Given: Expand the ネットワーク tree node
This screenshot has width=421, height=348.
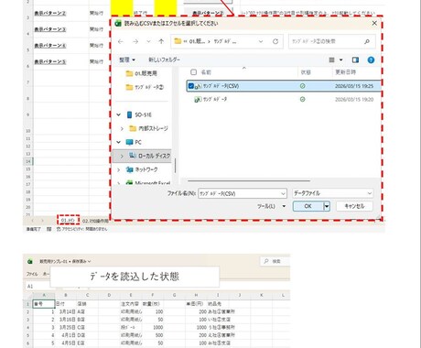Looking at the screenshot, I should (119, 169).
